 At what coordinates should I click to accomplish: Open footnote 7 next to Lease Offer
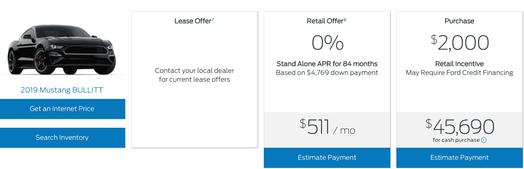pos(213,20)
